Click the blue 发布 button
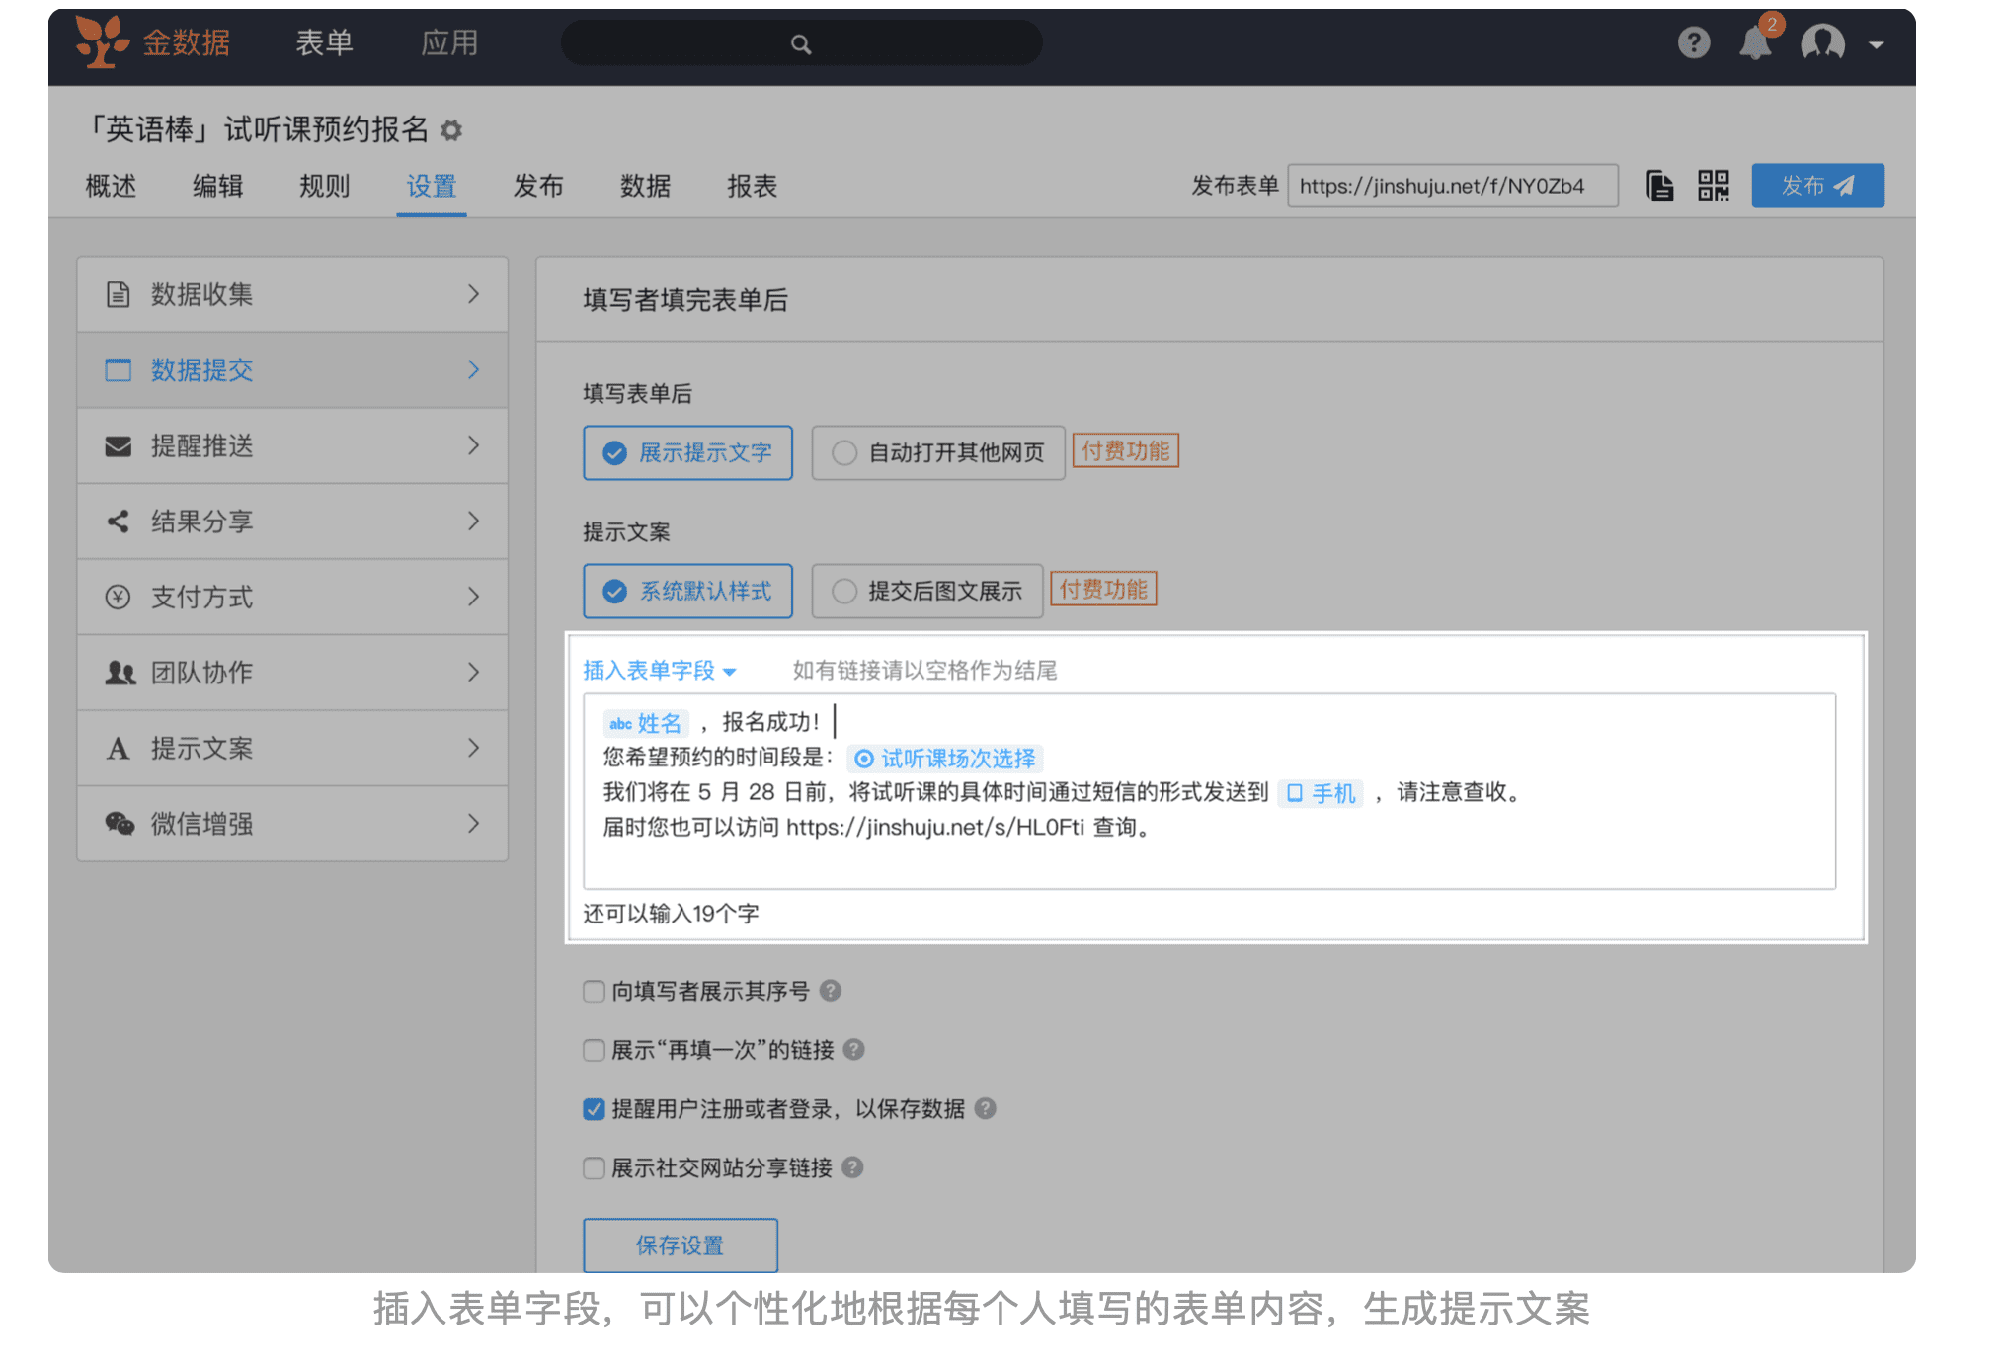 click(x=1817, y=186)
